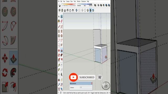Toggle Back Edges style
168x94 pixels.
79,10
